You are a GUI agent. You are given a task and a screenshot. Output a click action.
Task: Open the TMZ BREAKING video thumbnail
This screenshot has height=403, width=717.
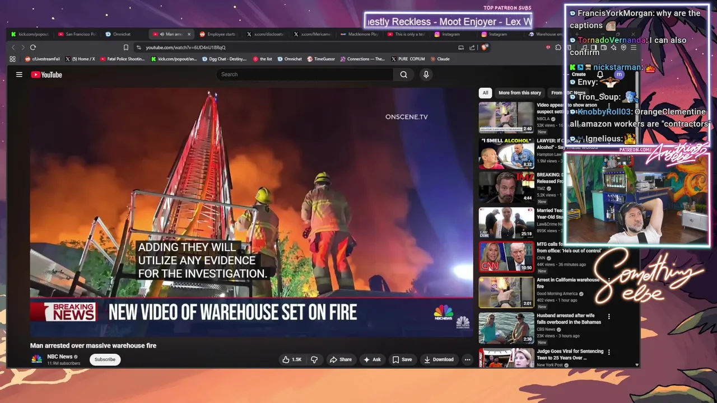(x=506, y=188)
